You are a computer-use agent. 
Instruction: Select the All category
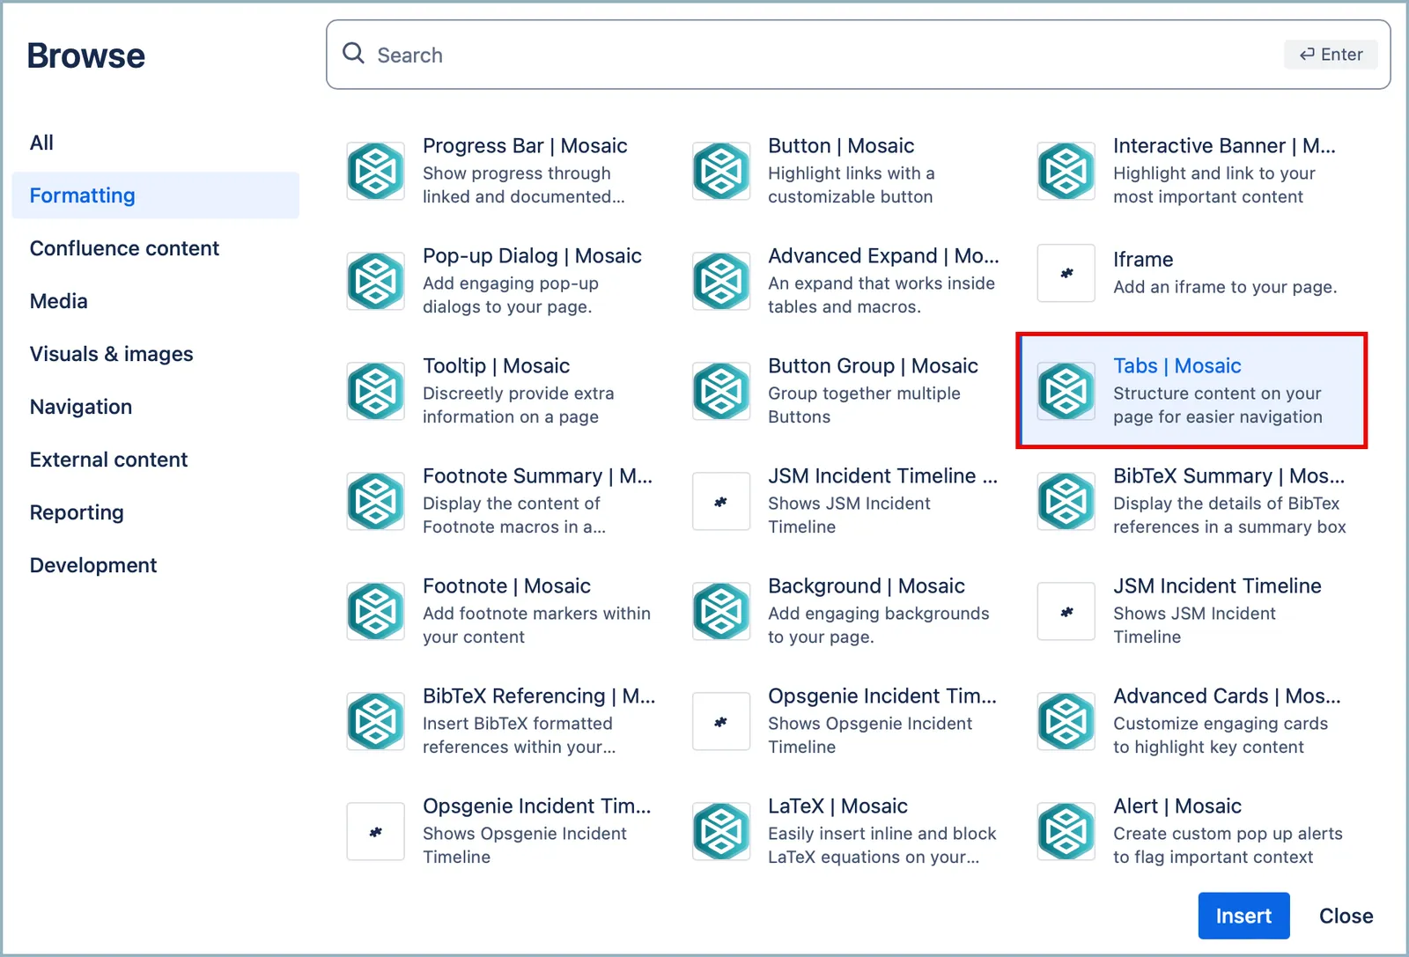[x=156, y=143]
